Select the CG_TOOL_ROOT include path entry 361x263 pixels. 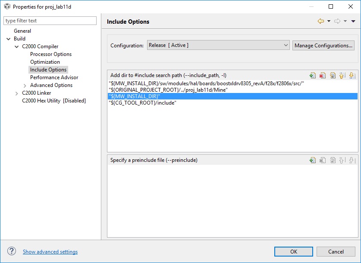pos(142,103)
